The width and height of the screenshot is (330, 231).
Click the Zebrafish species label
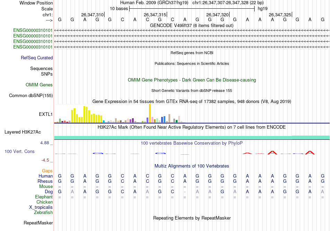pos(43,213)
